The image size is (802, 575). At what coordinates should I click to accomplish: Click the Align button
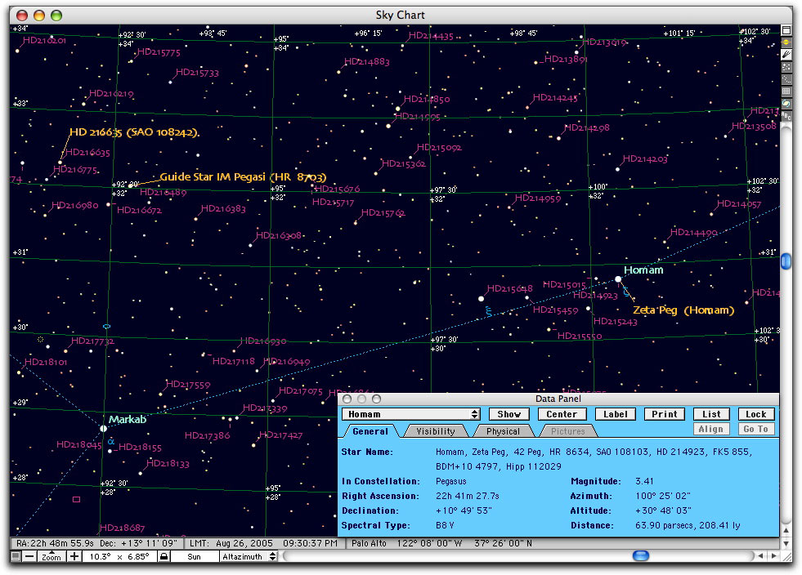tap(711, 429)
